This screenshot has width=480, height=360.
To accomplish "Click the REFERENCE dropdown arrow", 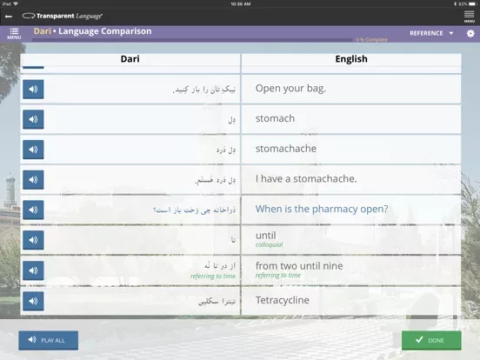I will pyautogui.click(x=451, y=33).
